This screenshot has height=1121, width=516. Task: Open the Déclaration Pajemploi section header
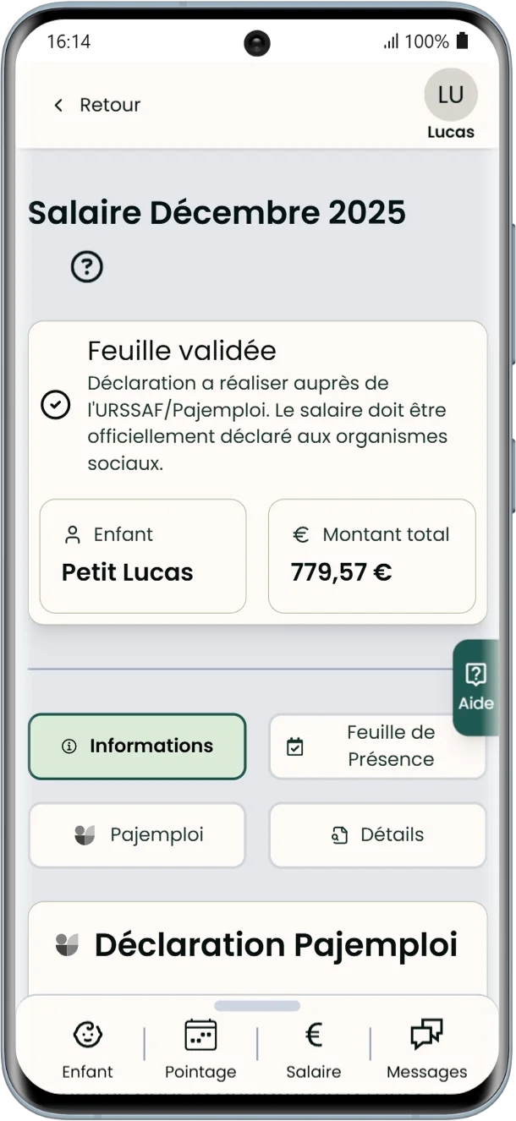click(x=257, y=945)
